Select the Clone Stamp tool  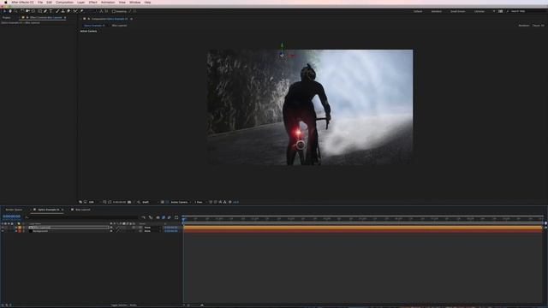click(63, 11)
